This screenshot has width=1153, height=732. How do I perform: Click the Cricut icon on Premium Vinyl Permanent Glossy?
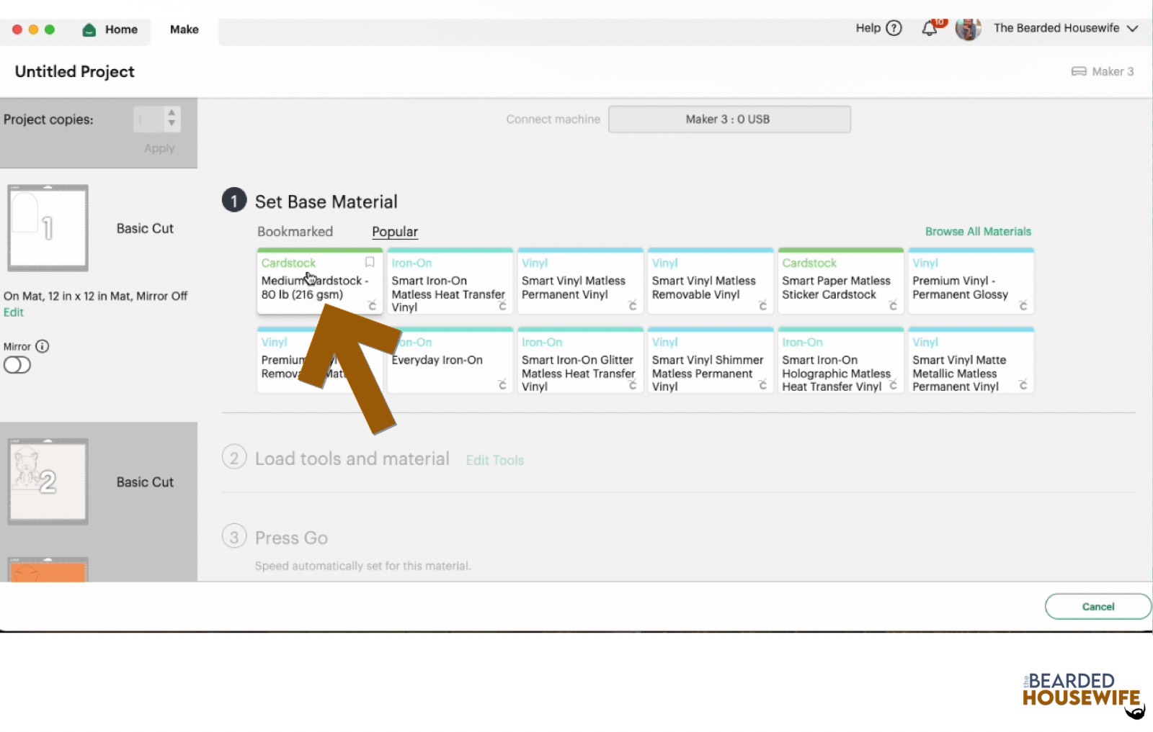pyautogui.click(x=1024, y=307)
